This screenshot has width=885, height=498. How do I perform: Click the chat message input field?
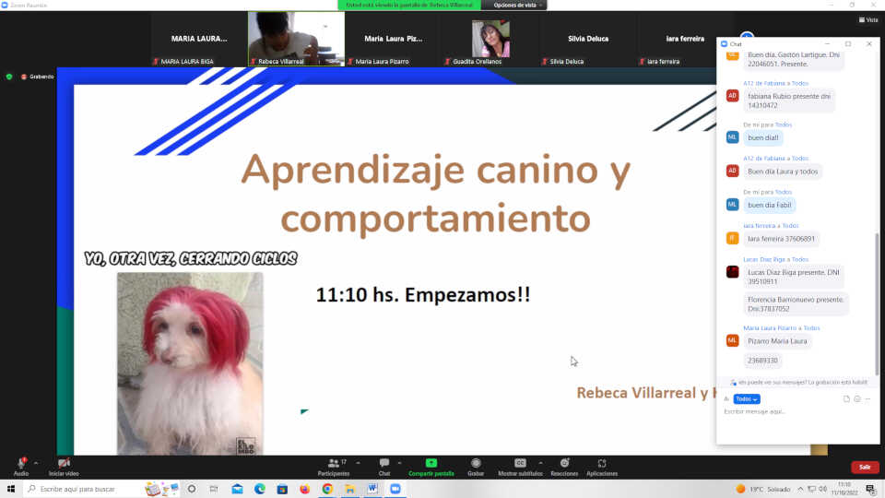pos(797,411)
